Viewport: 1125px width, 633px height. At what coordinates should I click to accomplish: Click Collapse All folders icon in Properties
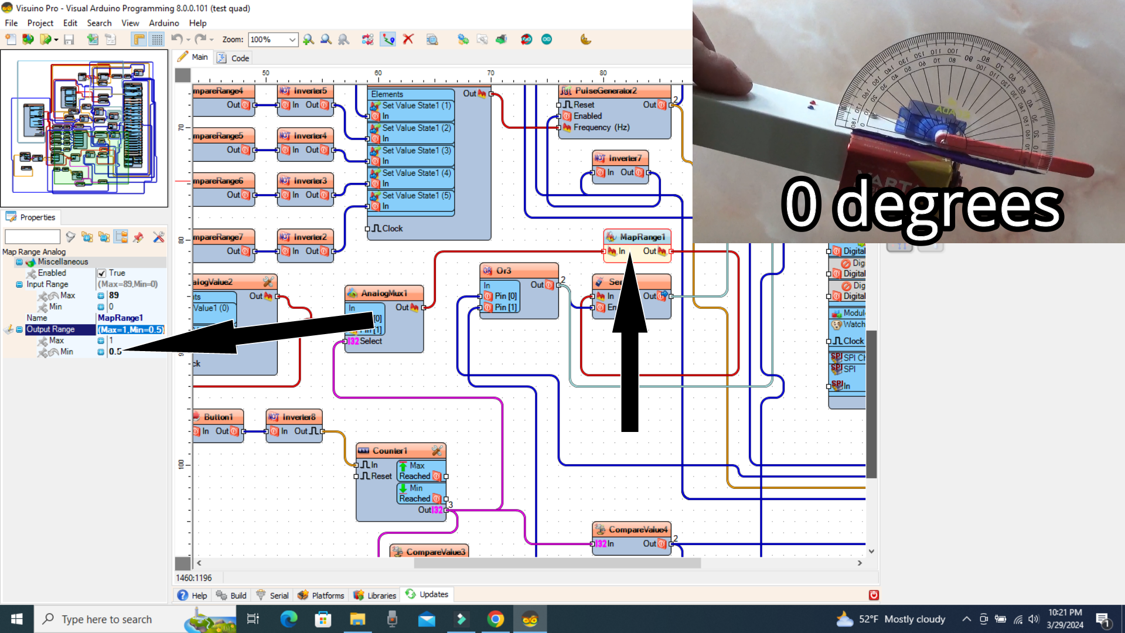(104, 237)
